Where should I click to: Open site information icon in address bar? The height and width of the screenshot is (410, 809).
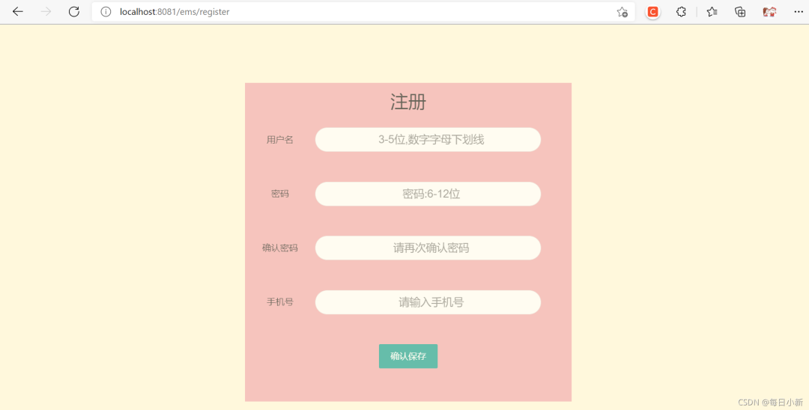[x=106, y=12]
